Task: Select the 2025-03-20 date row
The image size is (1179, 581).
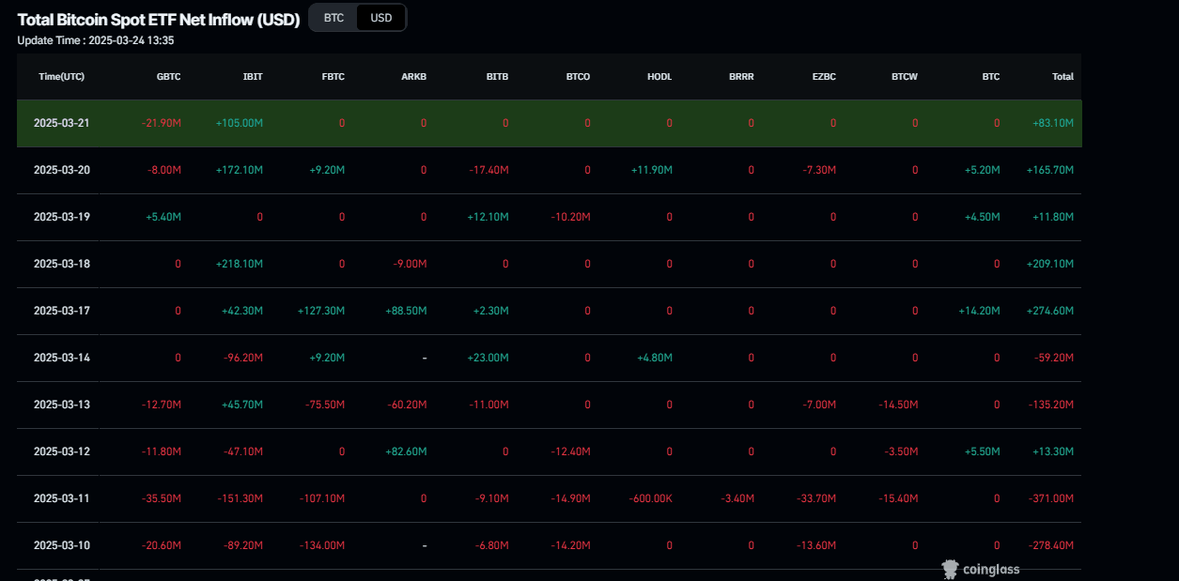Action: click(x=62, y=170)
